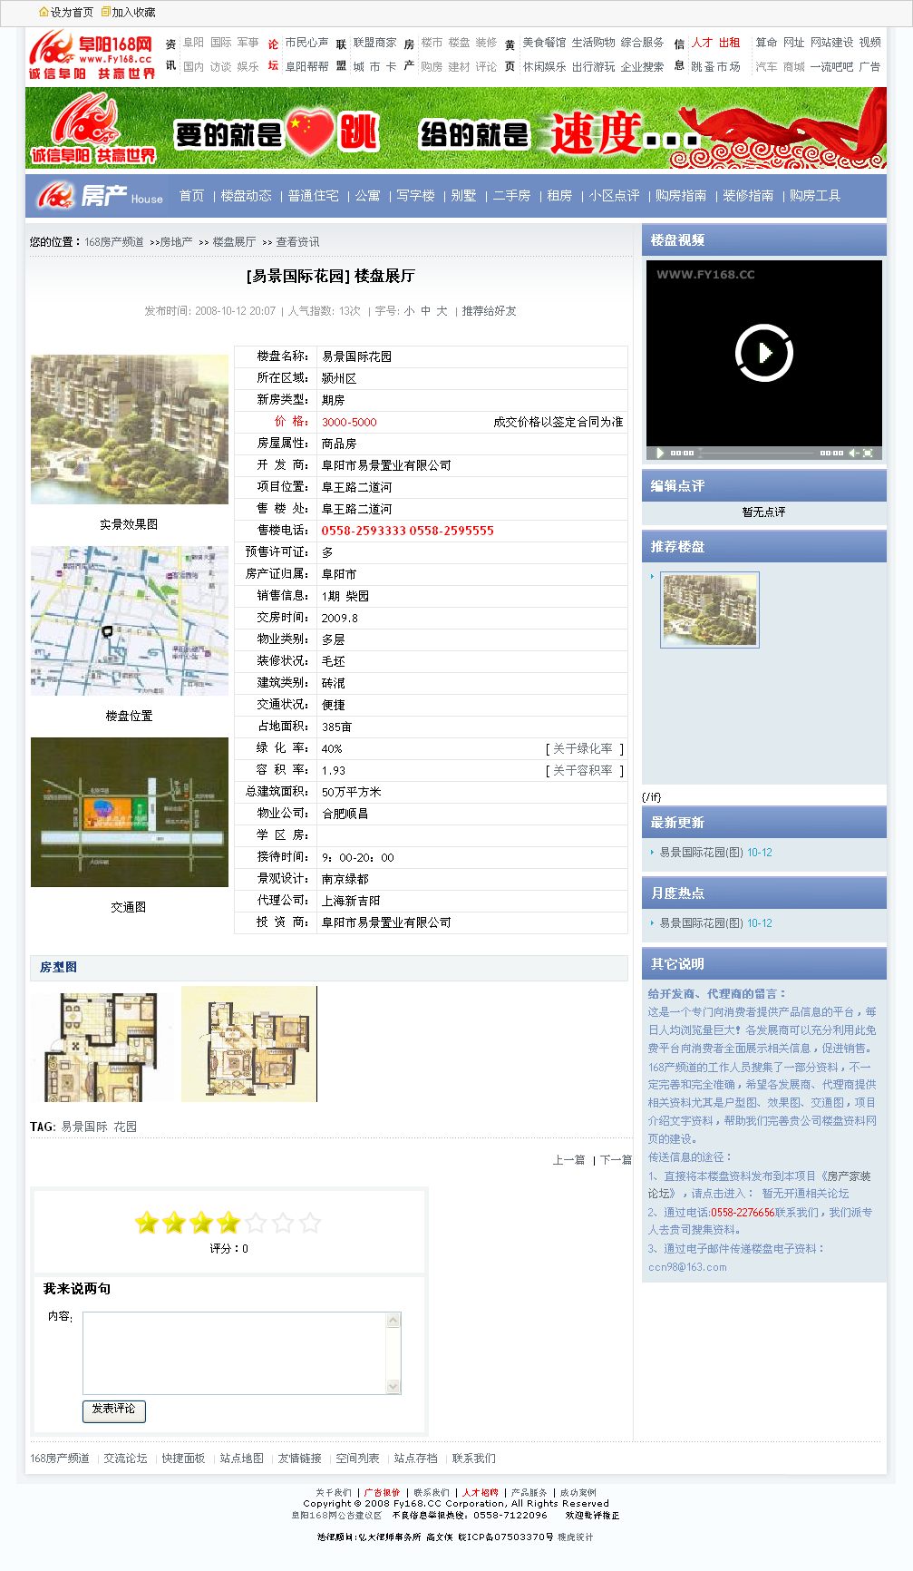This screenshot has height=1571, width=913.
Task: Go to 下一篇 next article
Action: tap(616, 1160)
